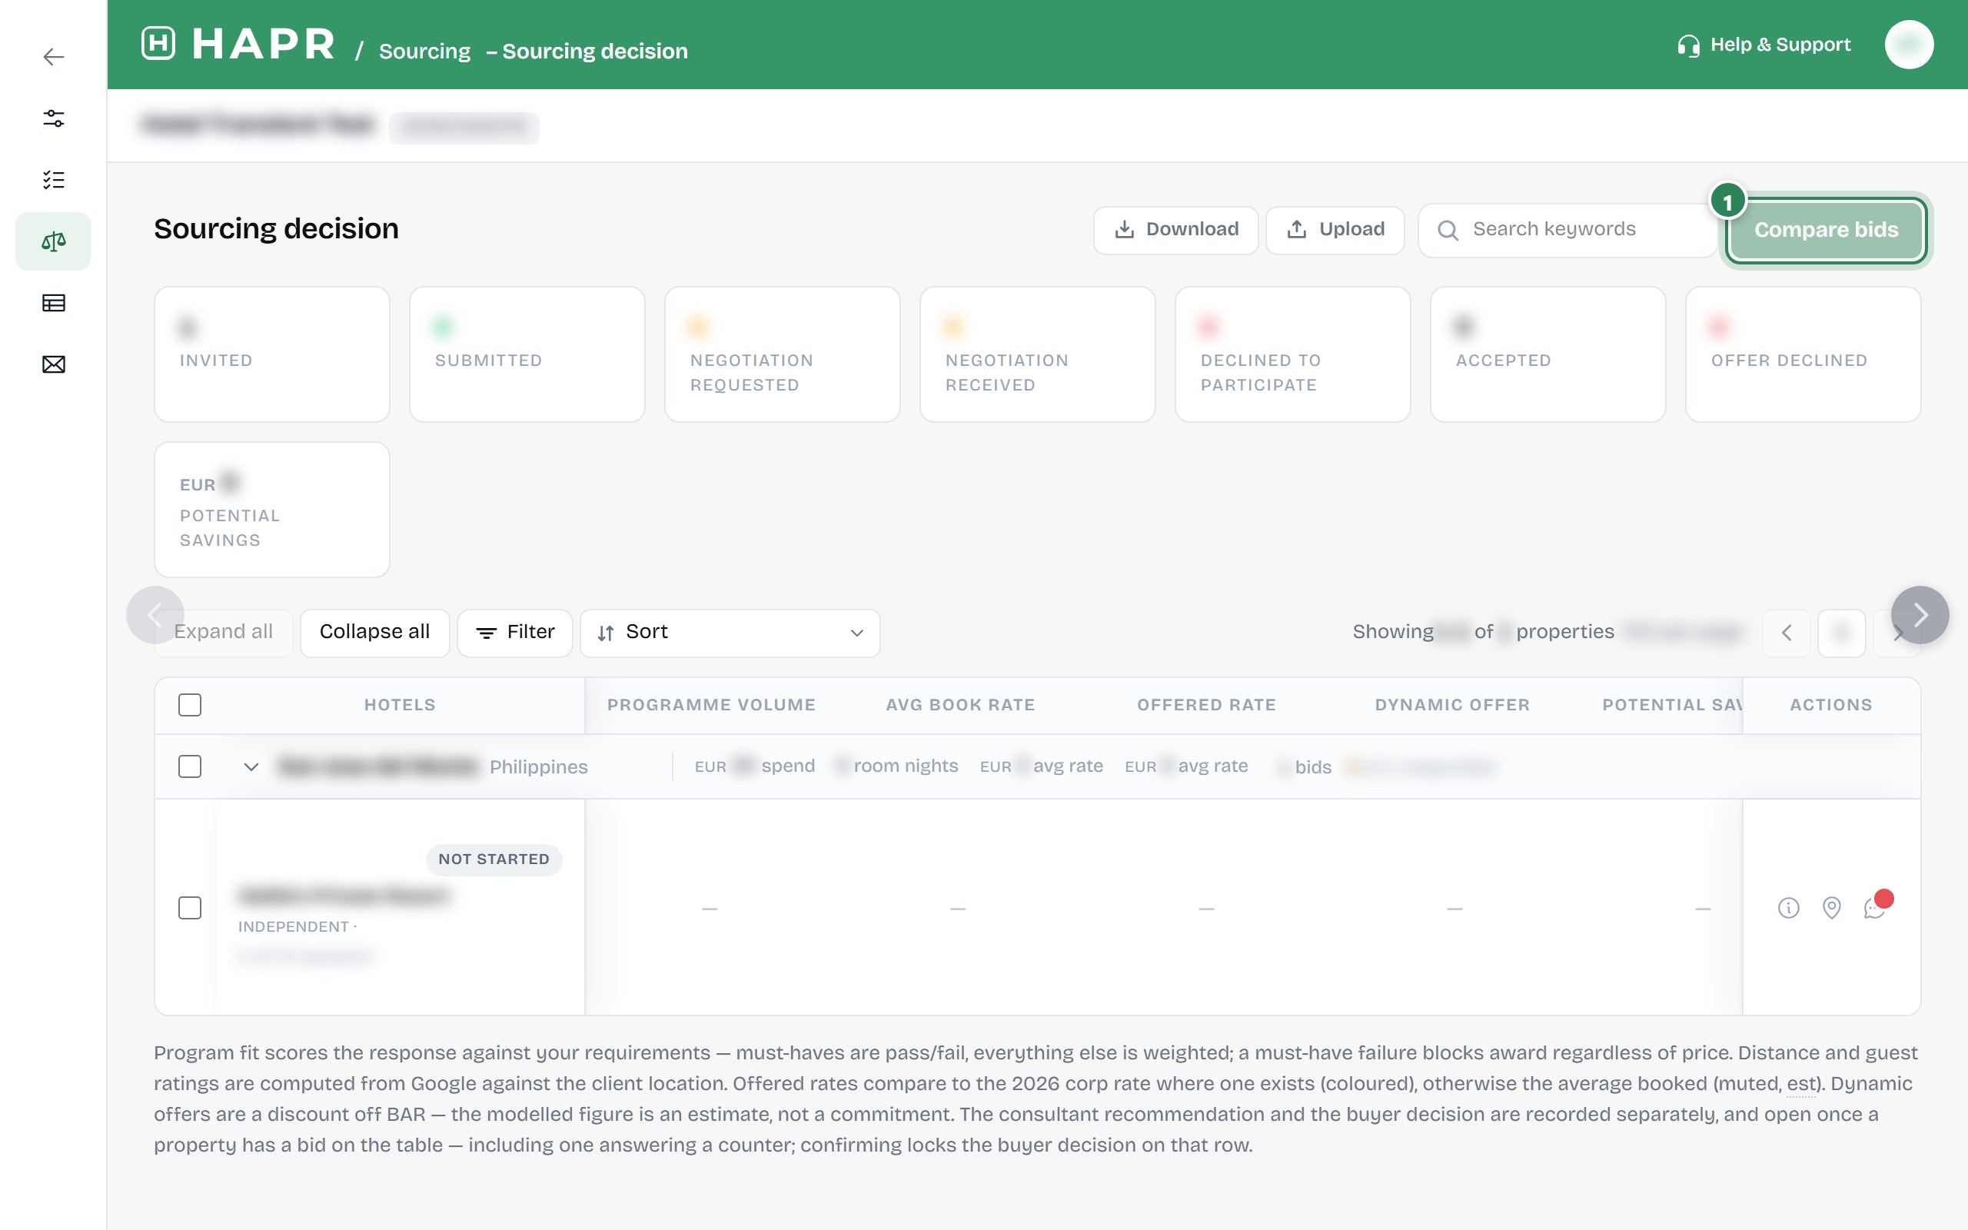Select the balance scales sourcing decision icon
This screenshot has width=1968, height=1230.
point(54,241)
